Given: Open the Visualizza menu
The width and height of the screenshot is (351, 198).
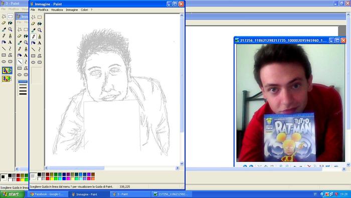Looking at the screenshot, I should [57, 10].
